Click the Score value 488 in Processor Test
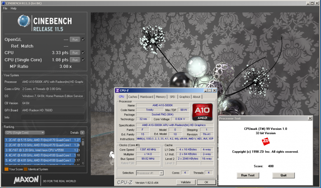The image size is (321, 188). coord(271,166)
